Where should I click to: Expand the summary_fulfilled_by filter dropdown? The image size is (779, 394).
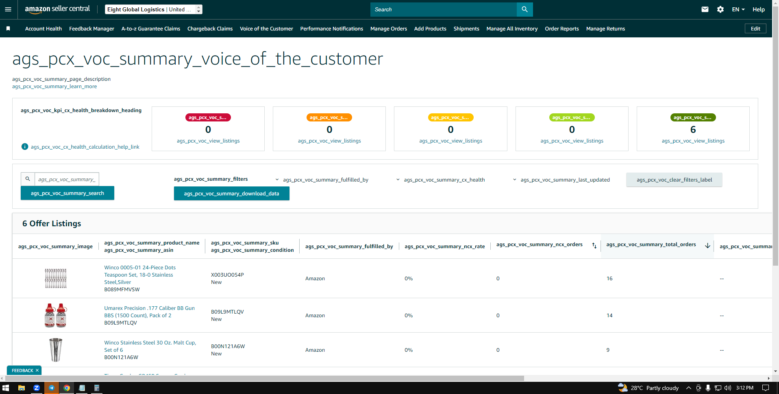coord(322,180)
